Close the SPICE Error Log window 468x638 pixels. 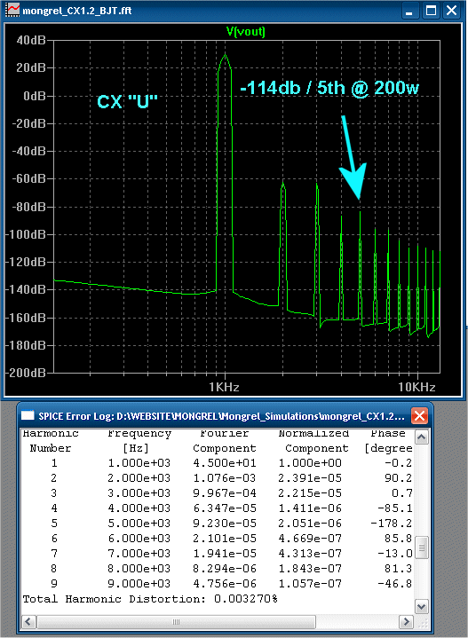[419, 416]
